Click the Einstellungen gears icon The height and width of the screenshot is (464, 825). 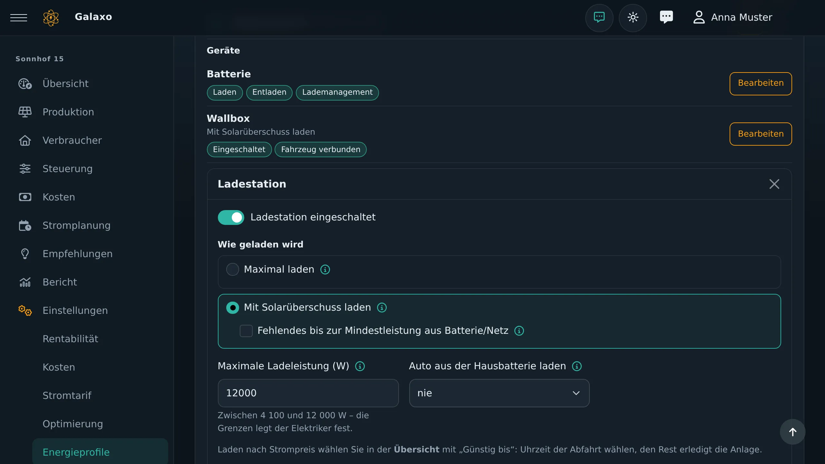(x=25, y=311)
